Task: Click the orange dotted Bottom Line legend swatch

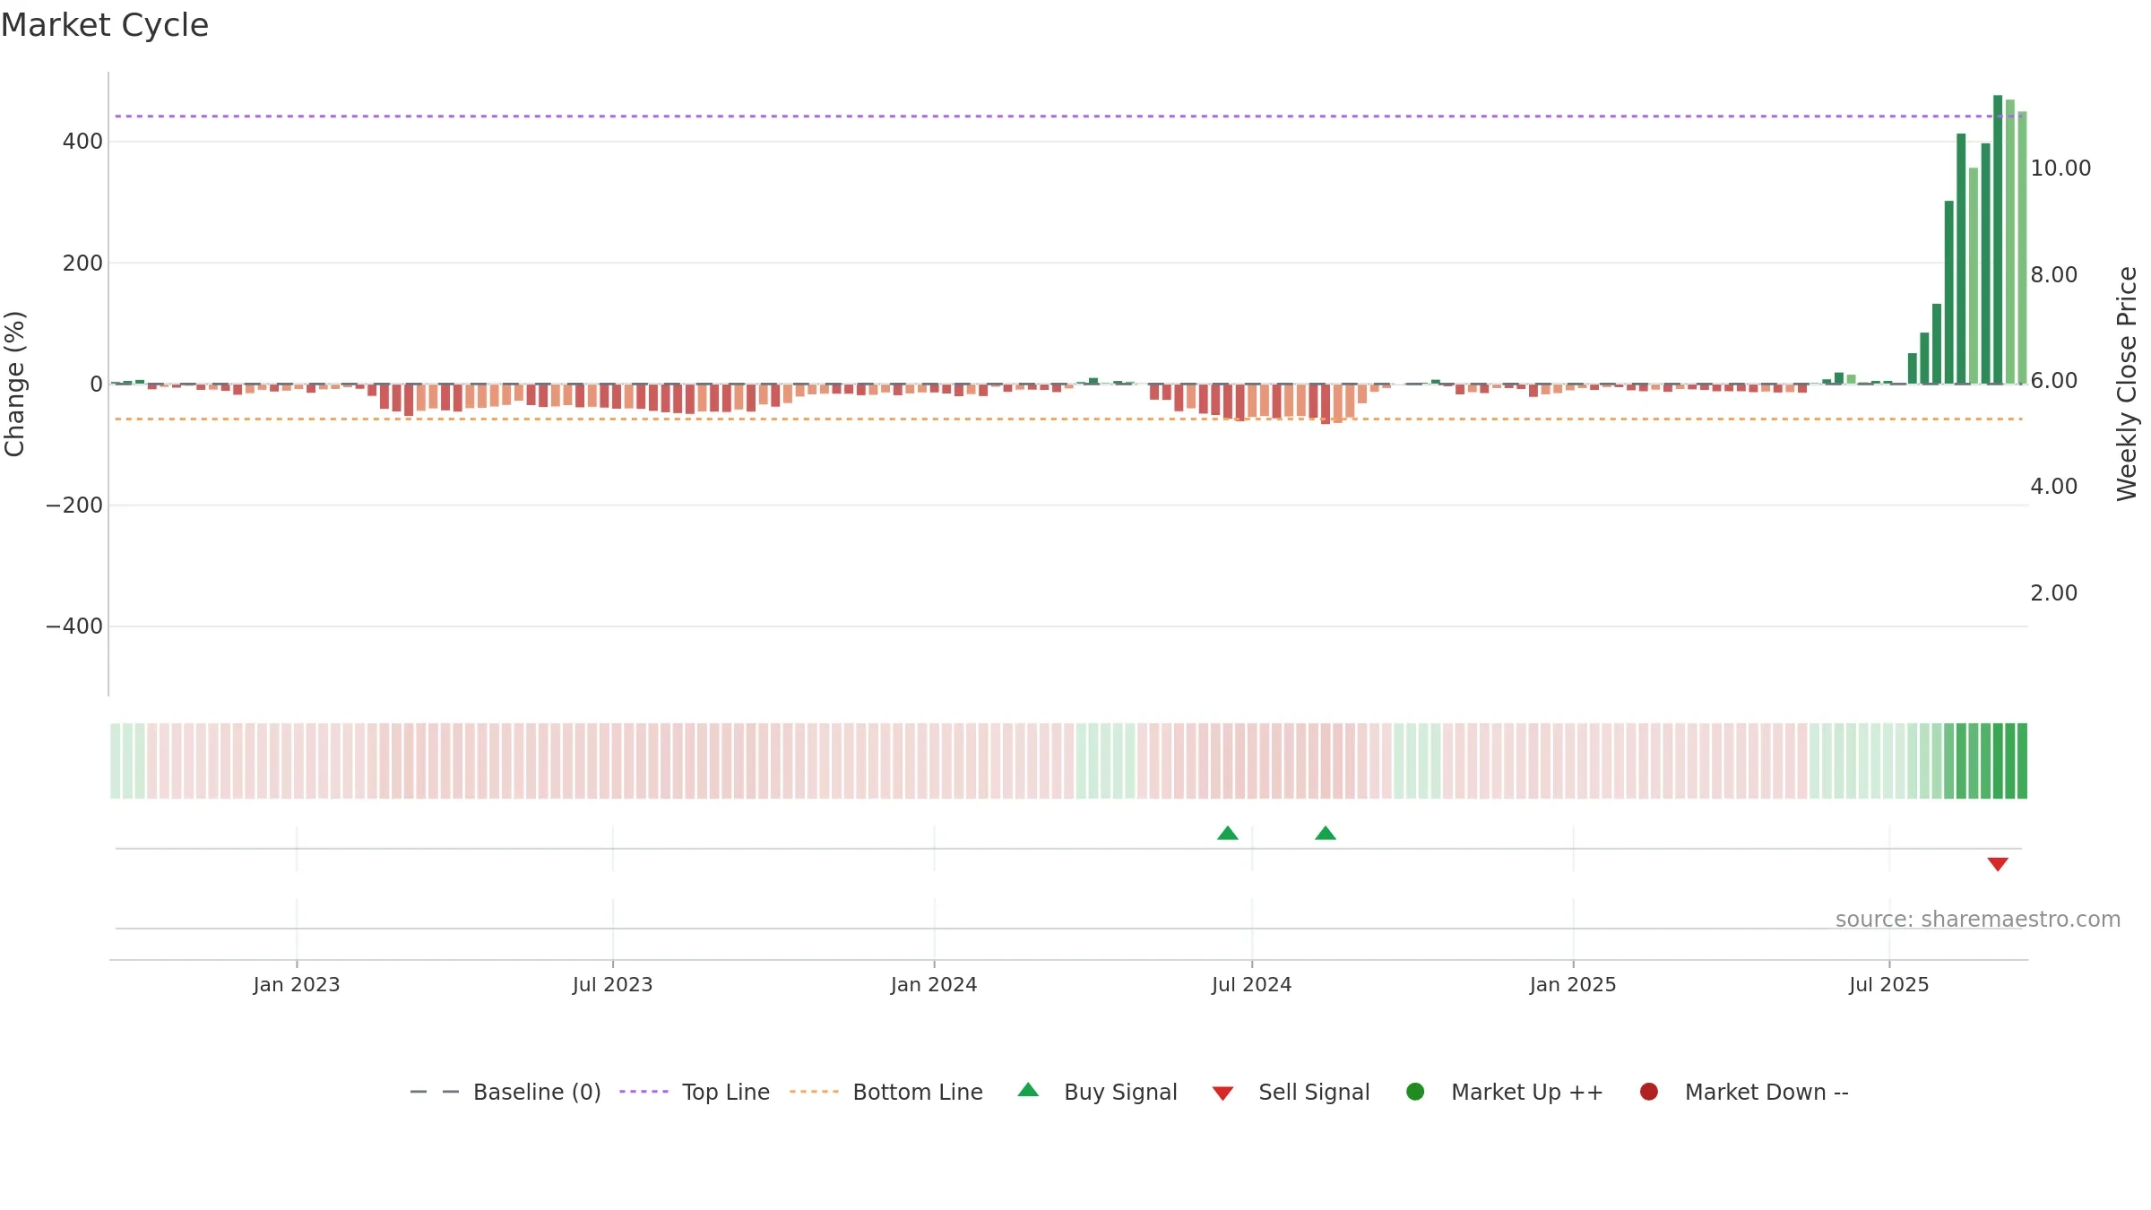Action: click(815, 1092)
